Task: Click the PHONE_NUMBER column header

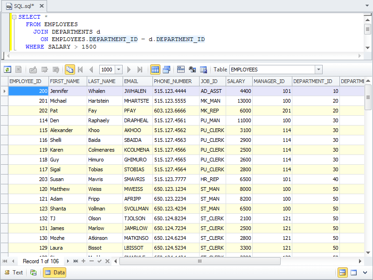Action: 176,81
